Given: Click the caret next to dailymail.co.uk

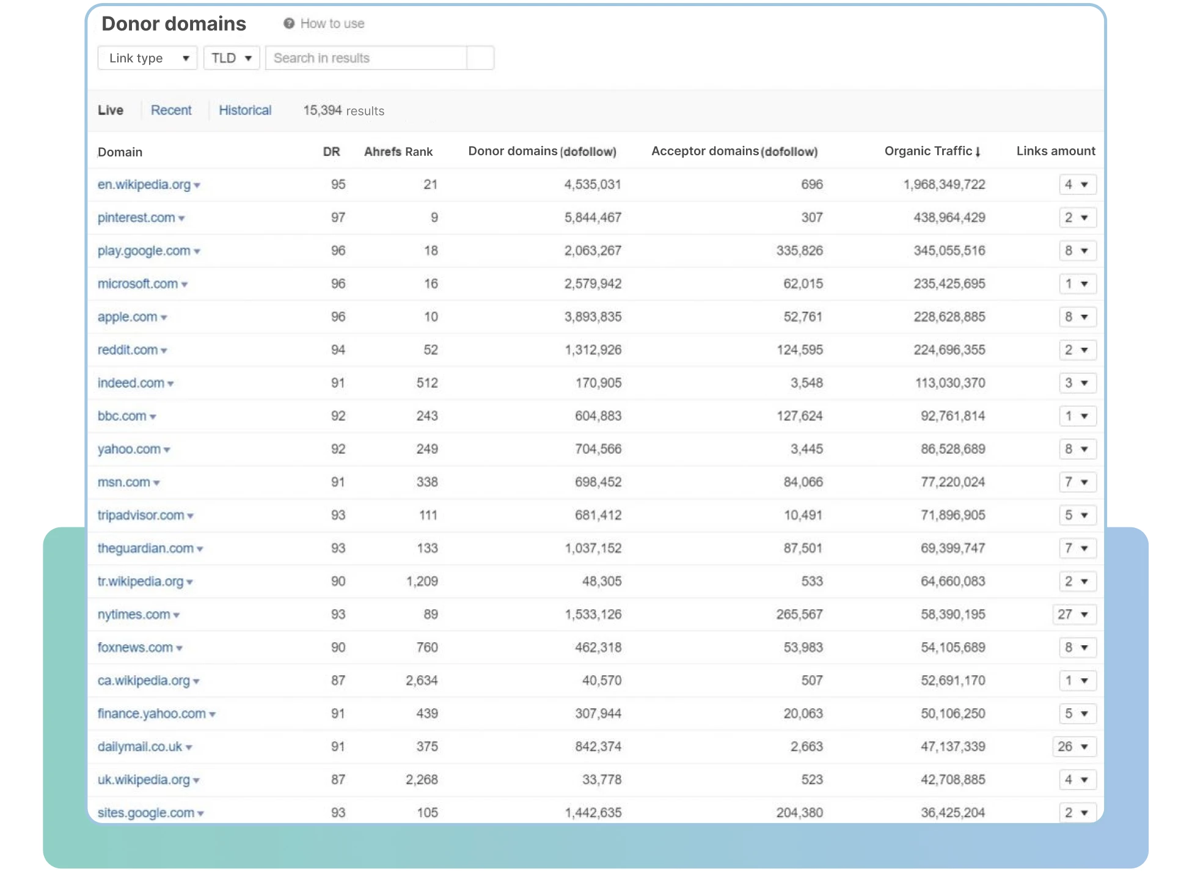Looking at the screenshot, I should point(189,747).
